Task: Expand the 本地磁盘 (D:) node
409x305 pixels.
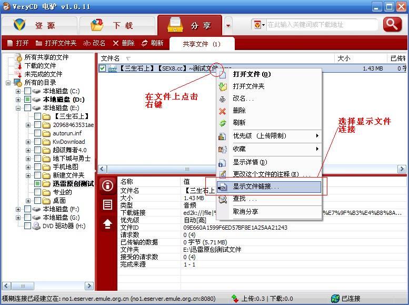Action: point(18,100)
